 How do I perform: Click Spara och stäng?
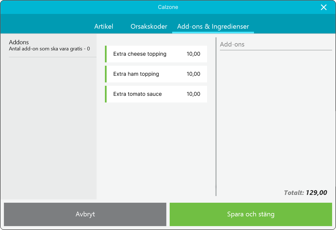click(x=251, y=214)
